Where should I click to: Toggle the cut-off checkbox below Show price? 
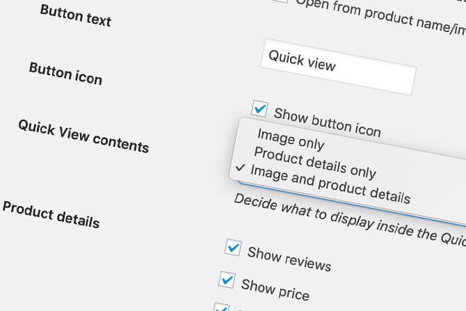(x=221, y=307)
